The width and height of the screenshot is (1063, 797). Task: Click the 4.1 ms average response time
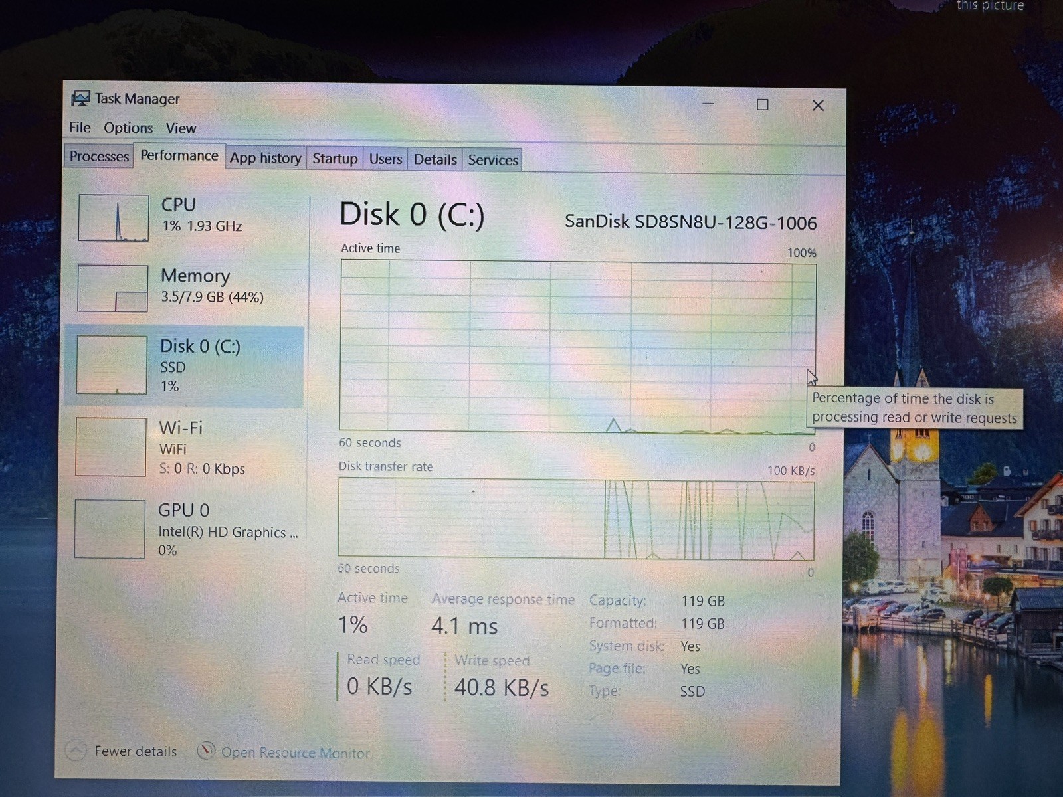[464, 626]
